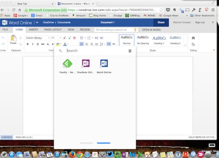Switch to the VIEW tab

point(71,30)
